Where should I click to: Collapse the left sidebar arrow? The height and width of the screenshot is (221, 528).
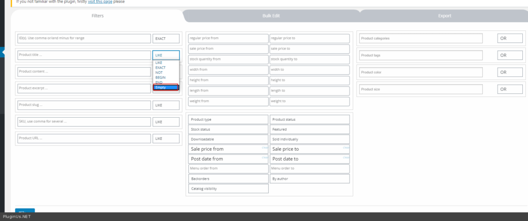pos(3,52)
